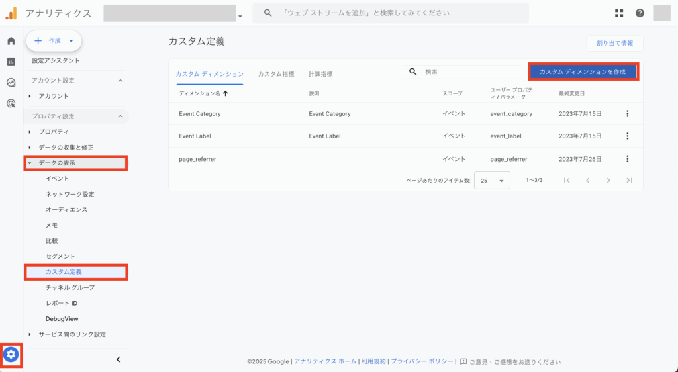This screenshot has height=372, width=678.
Task: Open the Reports bar chart icon
Action: [x=11, y=62]
